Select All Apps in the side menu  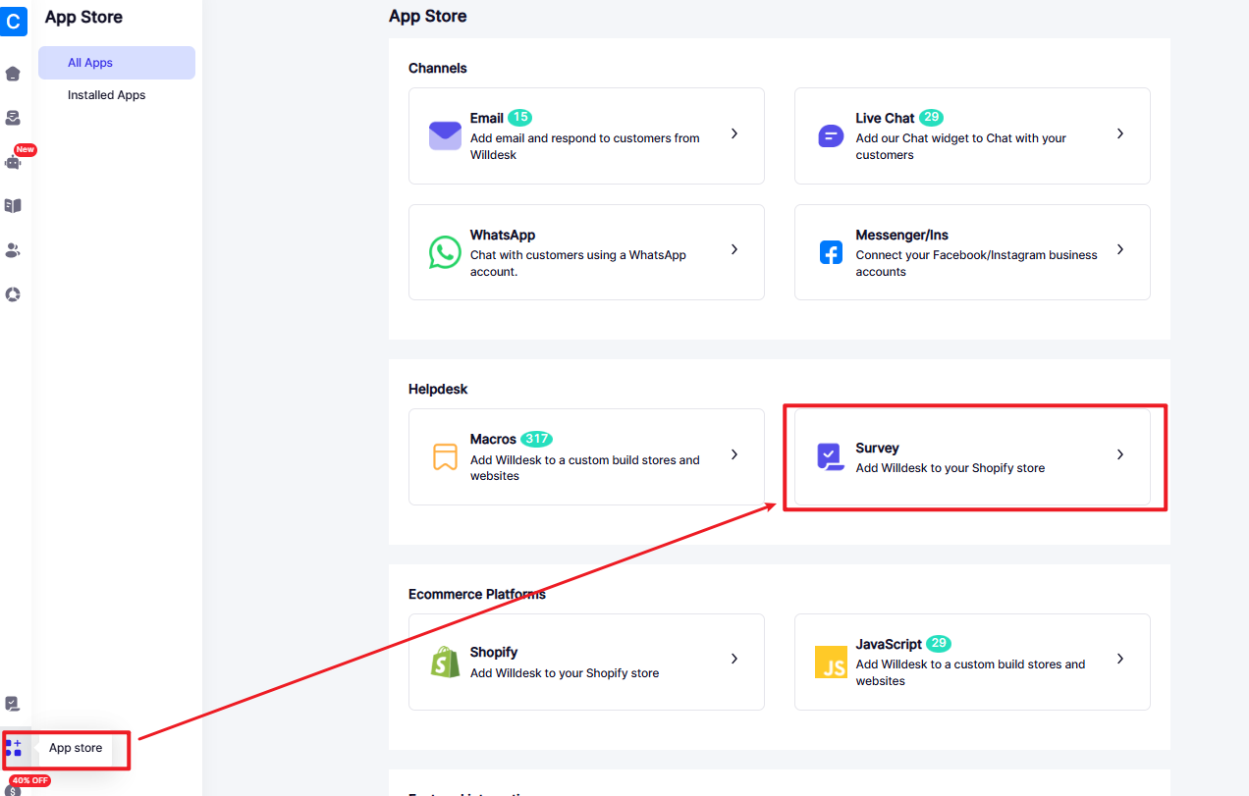[117, 63]
